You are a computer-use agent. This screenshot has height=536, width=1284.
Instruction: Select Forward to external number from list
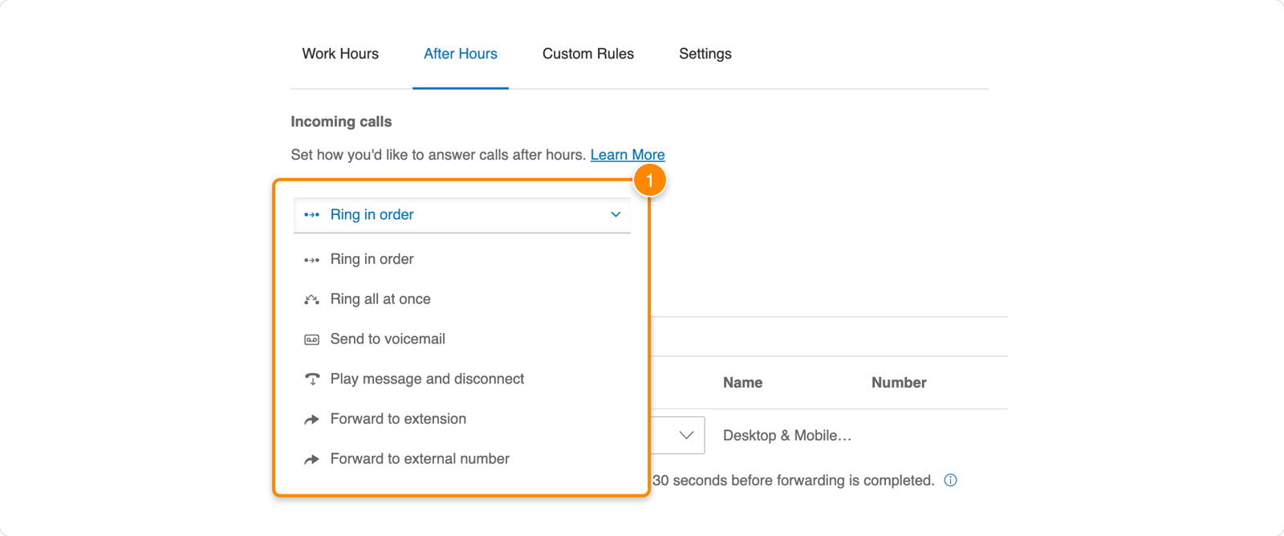(x=420, y=458)
